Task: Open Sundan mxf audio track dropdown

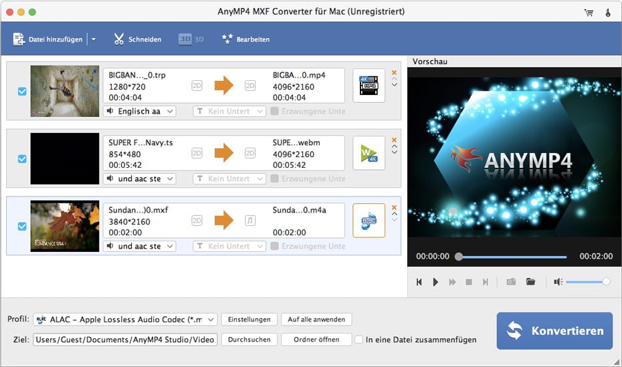Action: point(140,246)
